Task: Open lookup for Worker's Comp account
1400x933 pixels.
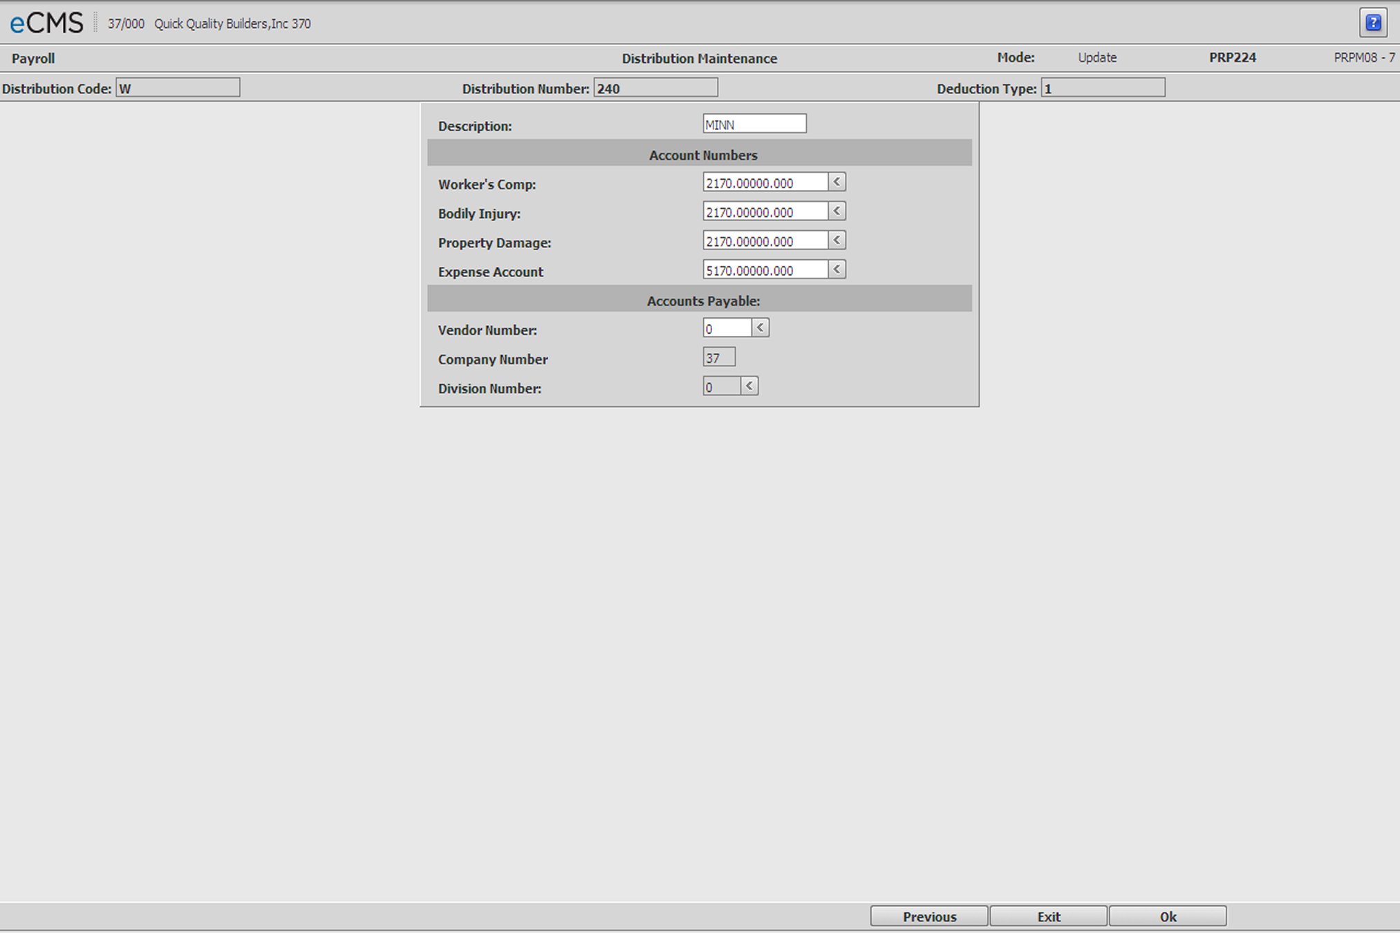Action: [837, 182]
